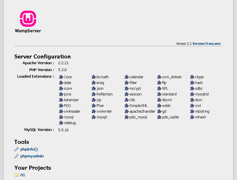The width and height of the screenshot is (237, 180).
Task: Click the puzzle icon next to Core
Action: click(x=61, y=77)
